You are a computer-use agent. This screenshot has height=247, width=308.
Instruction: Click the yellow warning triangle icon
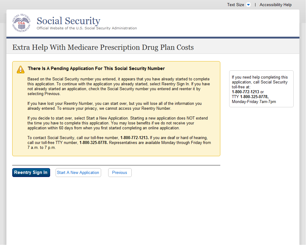click(x=20, y=69)
